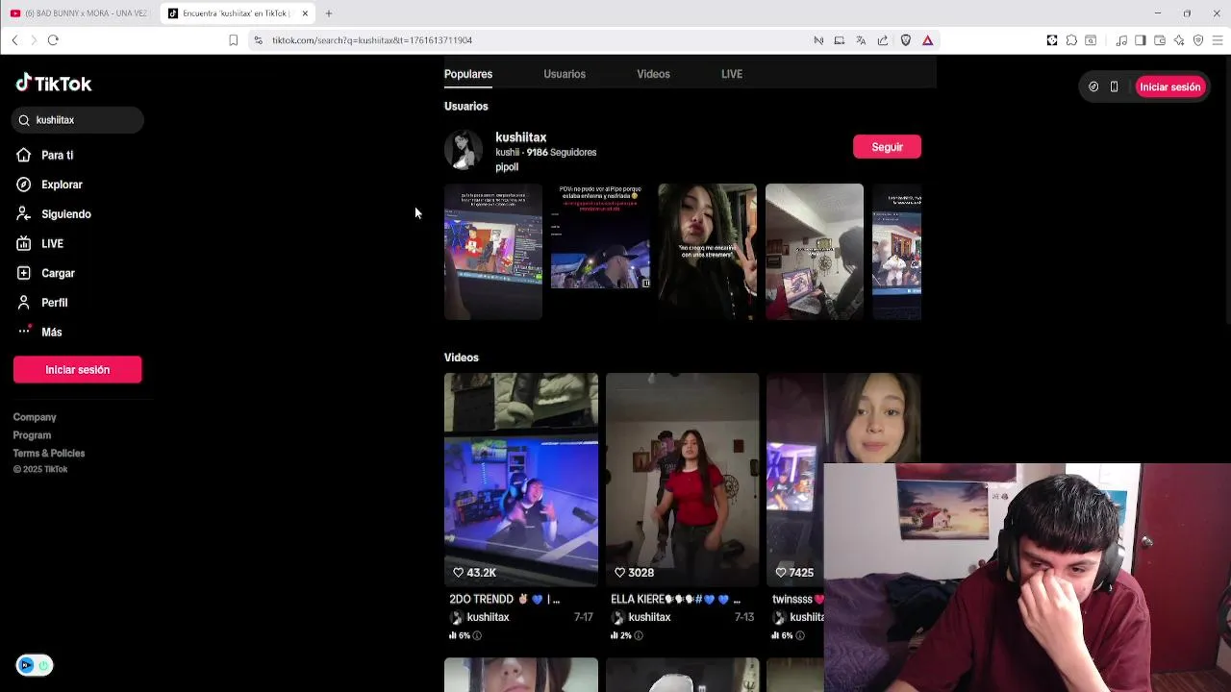Open Brave Shields lion icon

[x=905, y=40]
